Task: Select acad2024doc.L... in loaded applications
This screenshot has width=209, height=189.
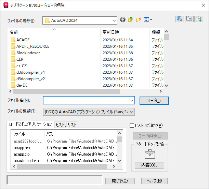Action: click(x=28, y=141)
